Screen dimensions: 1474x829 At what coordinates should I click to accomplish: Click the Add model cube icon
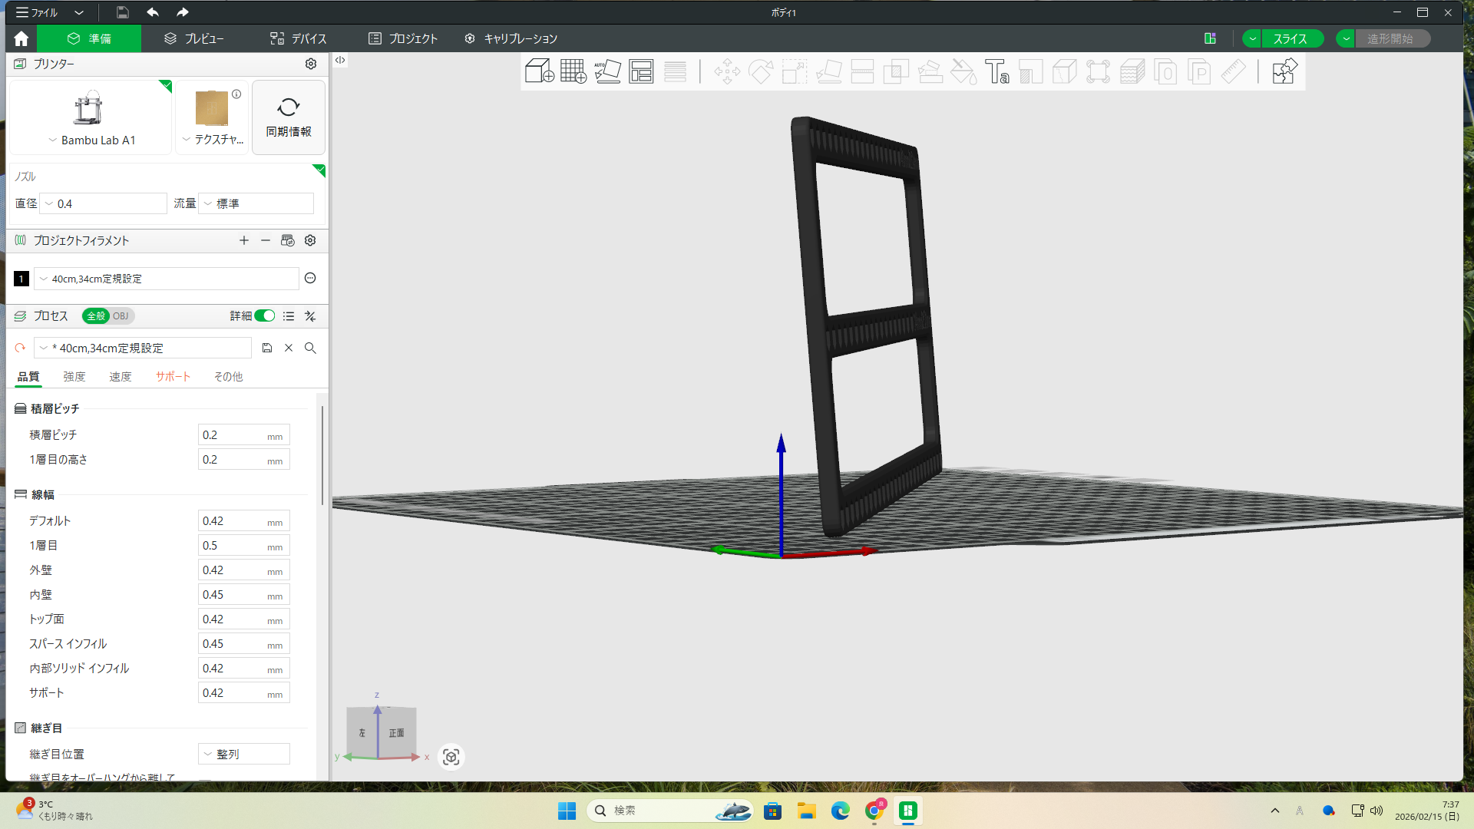point(539,71)
